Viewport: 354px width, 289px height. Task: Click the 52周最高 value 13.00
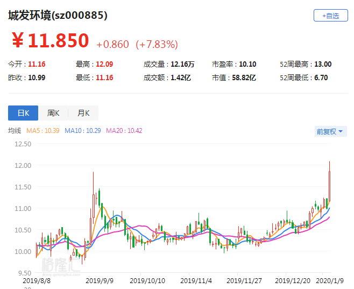click(x=323, y=64)
